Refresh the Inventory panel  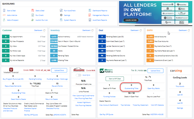click(92, 30)
